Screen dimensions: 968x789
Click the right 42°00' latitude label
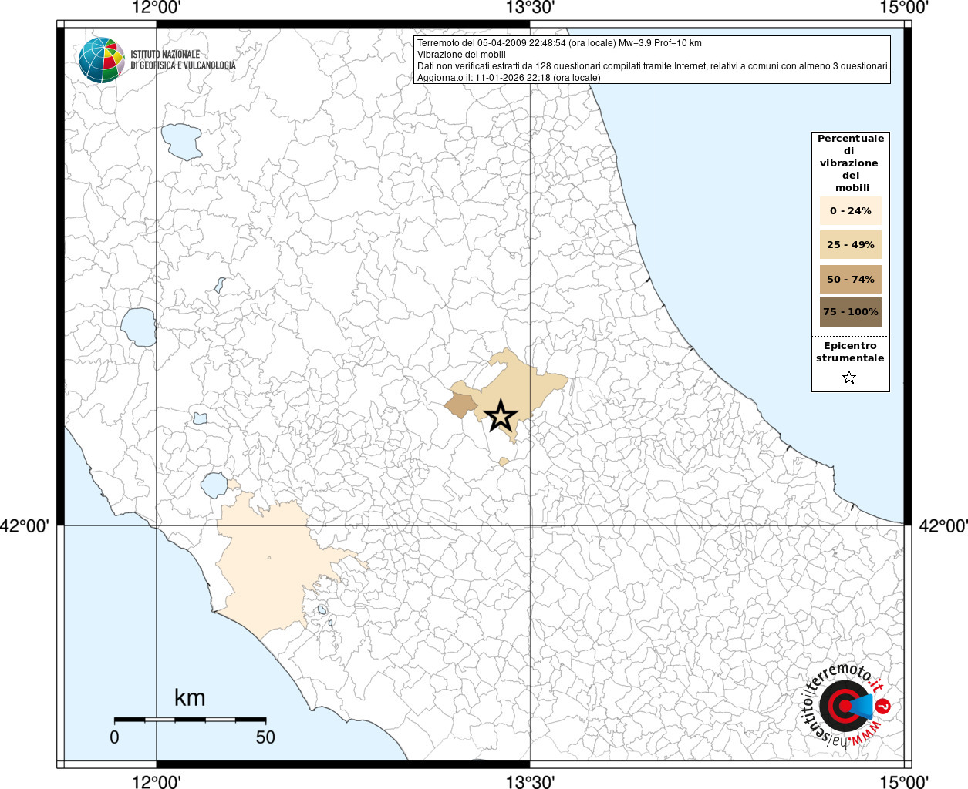pos(943,526)
